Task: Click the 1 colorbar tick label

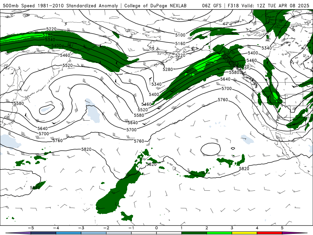Action: tap(182, 228)
